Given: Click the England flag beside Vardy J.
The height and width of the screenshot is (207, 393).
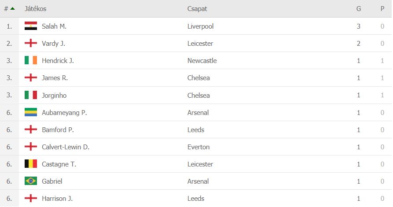Looking at the screenshot, I should coord(31,43).
